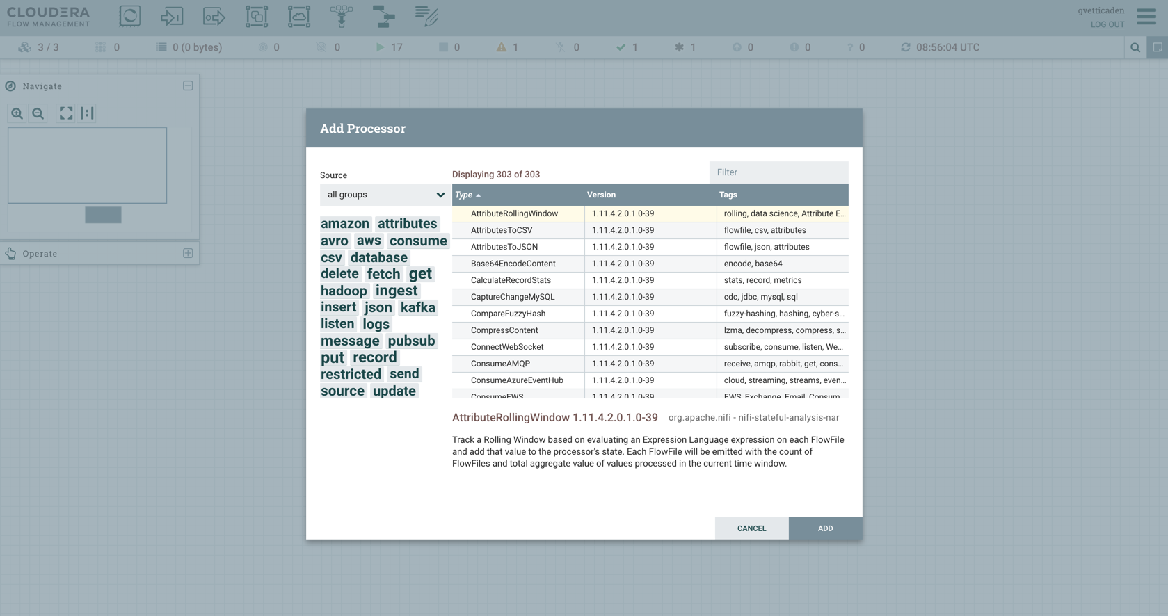Image resolution: width=1168 pixels, height=616 pixels.
Task: Click the Funnel toolbar icon
Action: (x=341, y=16)
